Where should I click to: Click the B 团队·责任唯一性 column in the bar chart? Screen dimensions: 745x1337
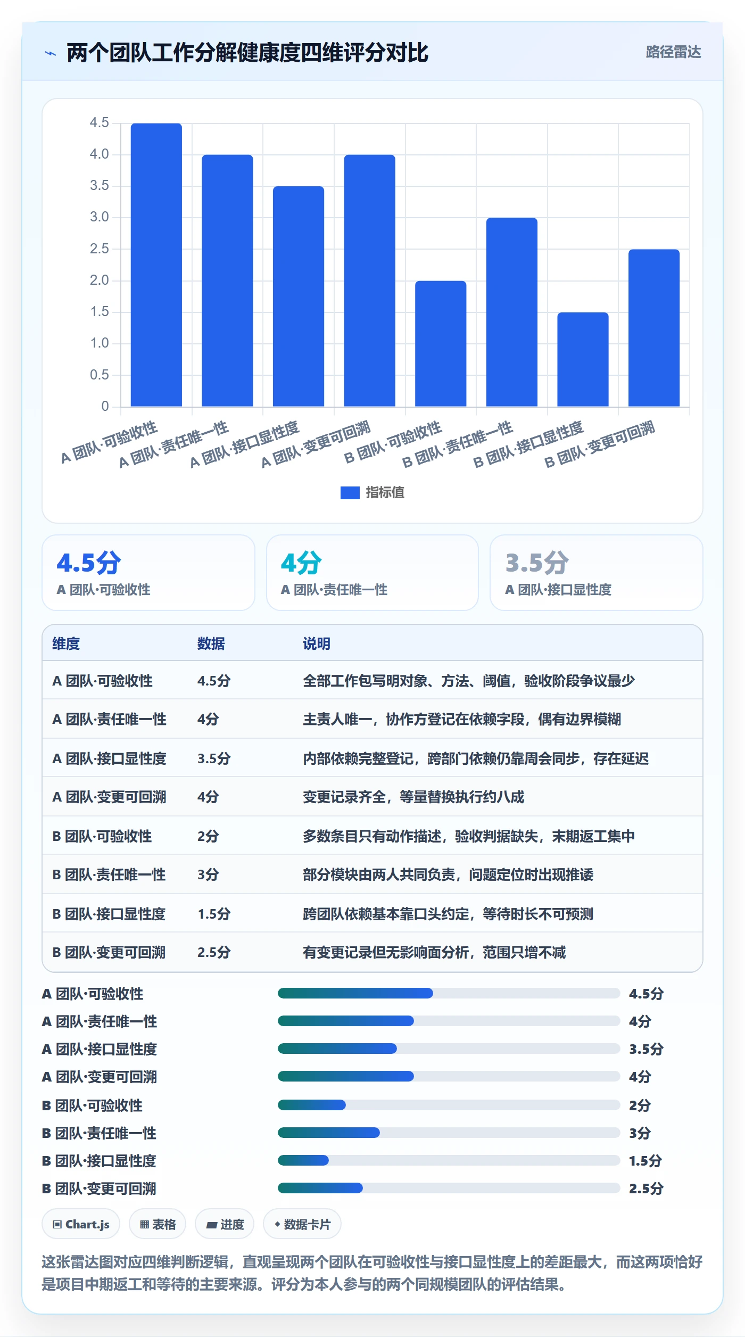coord(512,312)
